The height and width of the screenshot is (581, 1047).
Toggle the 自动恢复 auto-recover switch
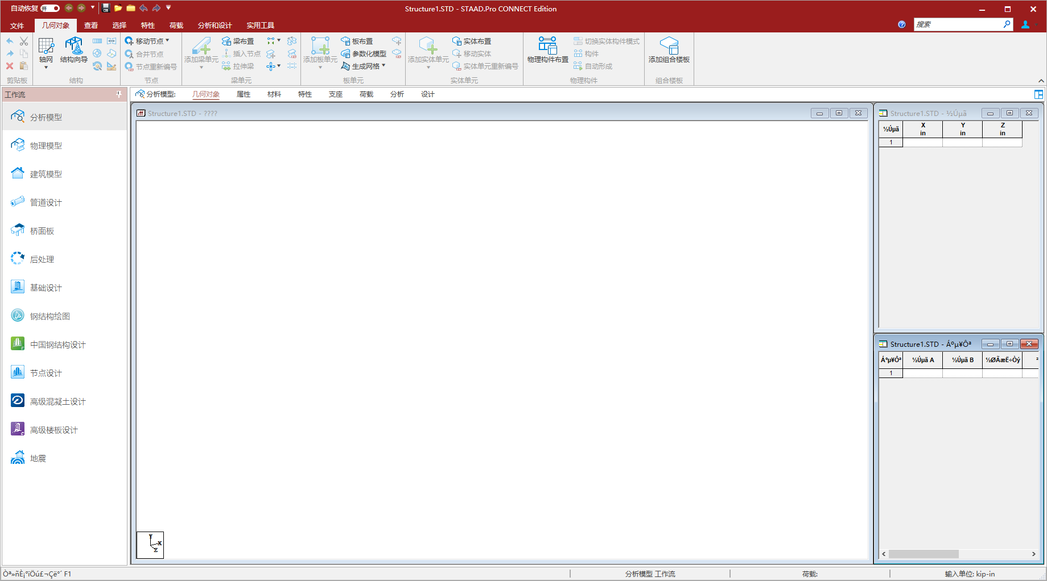(50, 8)
